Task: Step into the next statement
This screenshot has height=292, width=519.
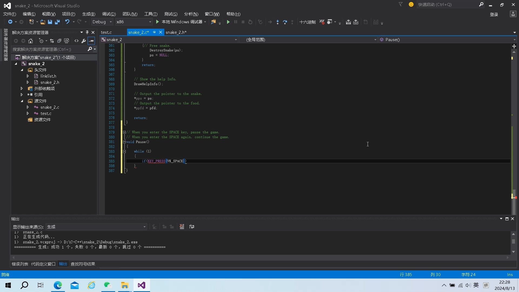Action: pyautogui.click(x=278, y=22)
